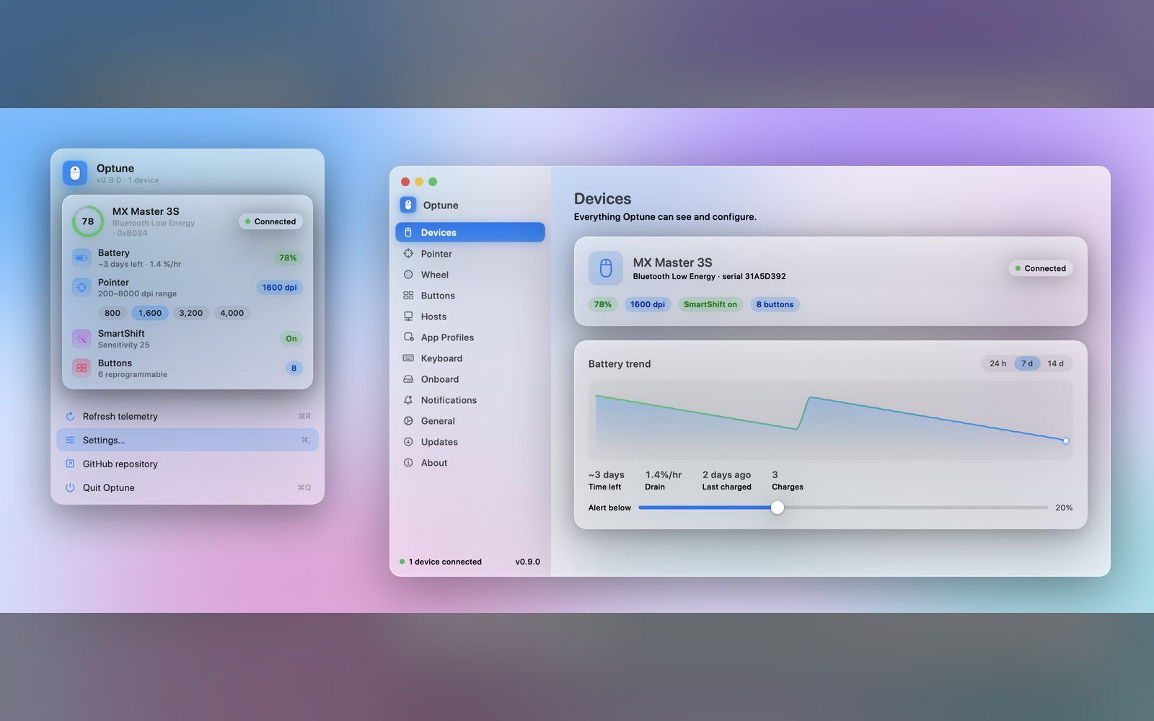Click the 78% tag in Devices card
The width and height of the screenshot is (1154, 721).
click(x=603, y=304)
